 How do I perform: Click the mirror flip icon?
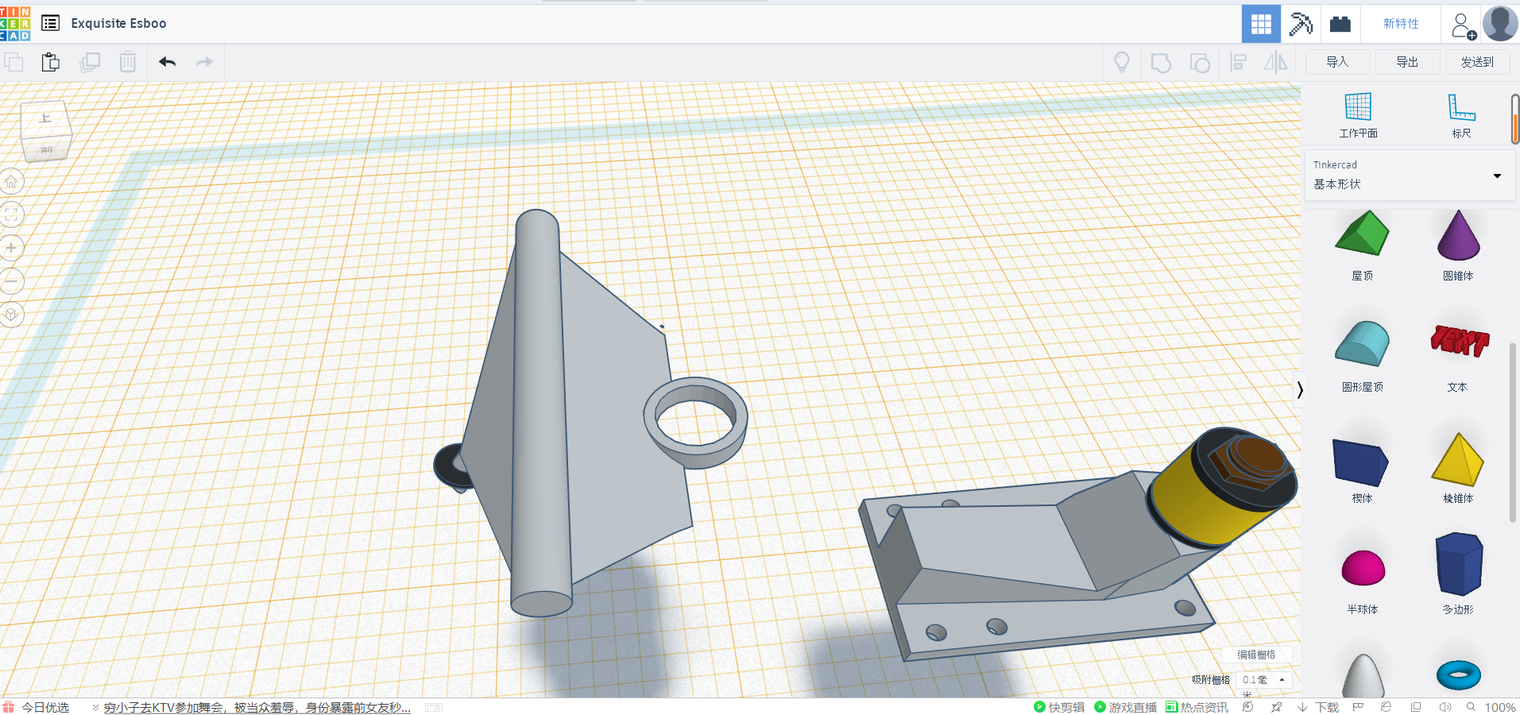[x=1276, y=62]
